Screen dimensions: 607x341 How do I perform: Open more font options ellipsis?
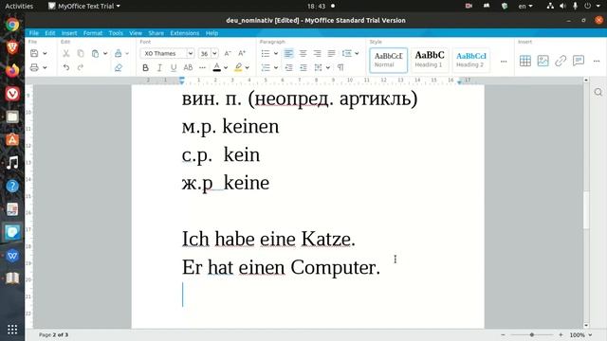click(202, 67)
